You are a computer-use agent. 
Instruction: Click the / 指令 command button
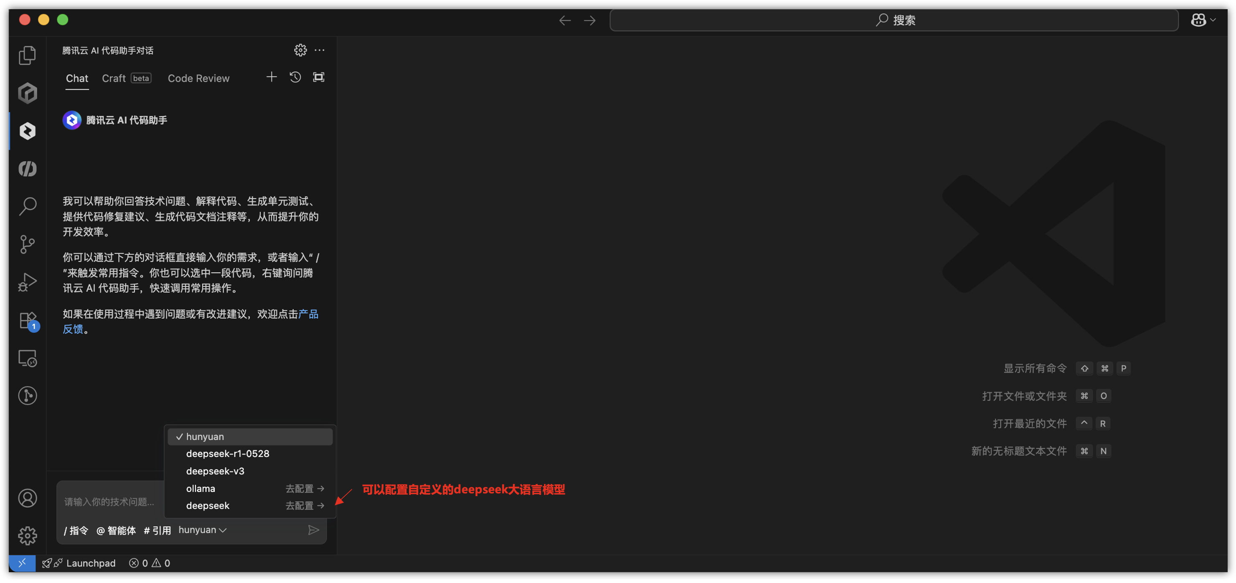tap(76, 530)
